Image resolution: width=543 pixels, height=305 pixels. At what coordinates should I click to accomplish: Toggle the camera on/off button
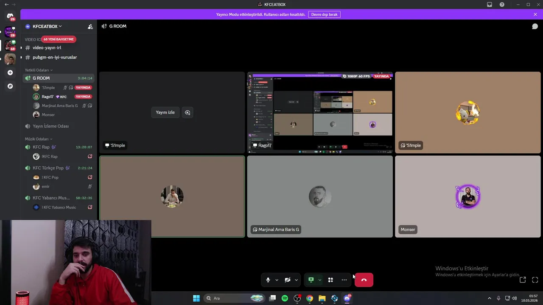(287, 280)
